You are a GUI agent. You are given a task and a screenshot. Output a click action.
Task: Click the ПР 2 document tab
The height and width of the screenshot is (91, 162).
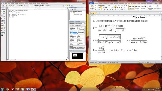(x=93, y=13)
